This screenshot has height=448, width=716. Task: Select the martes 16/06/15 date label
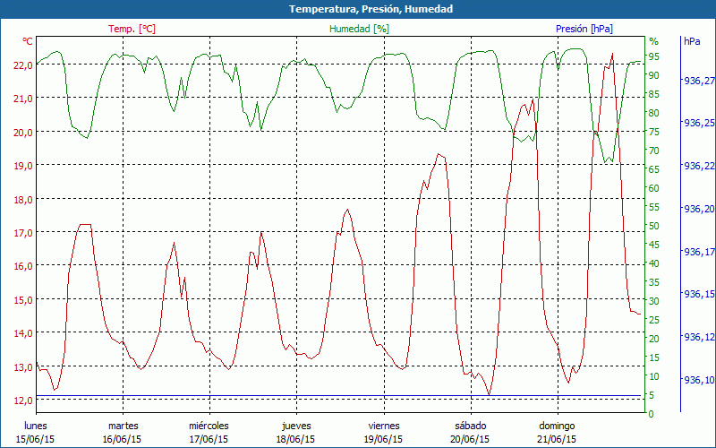click(122, 433)
